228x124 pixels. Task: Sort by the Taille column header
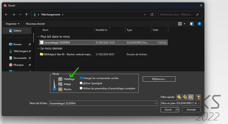(x=155, y=30)
